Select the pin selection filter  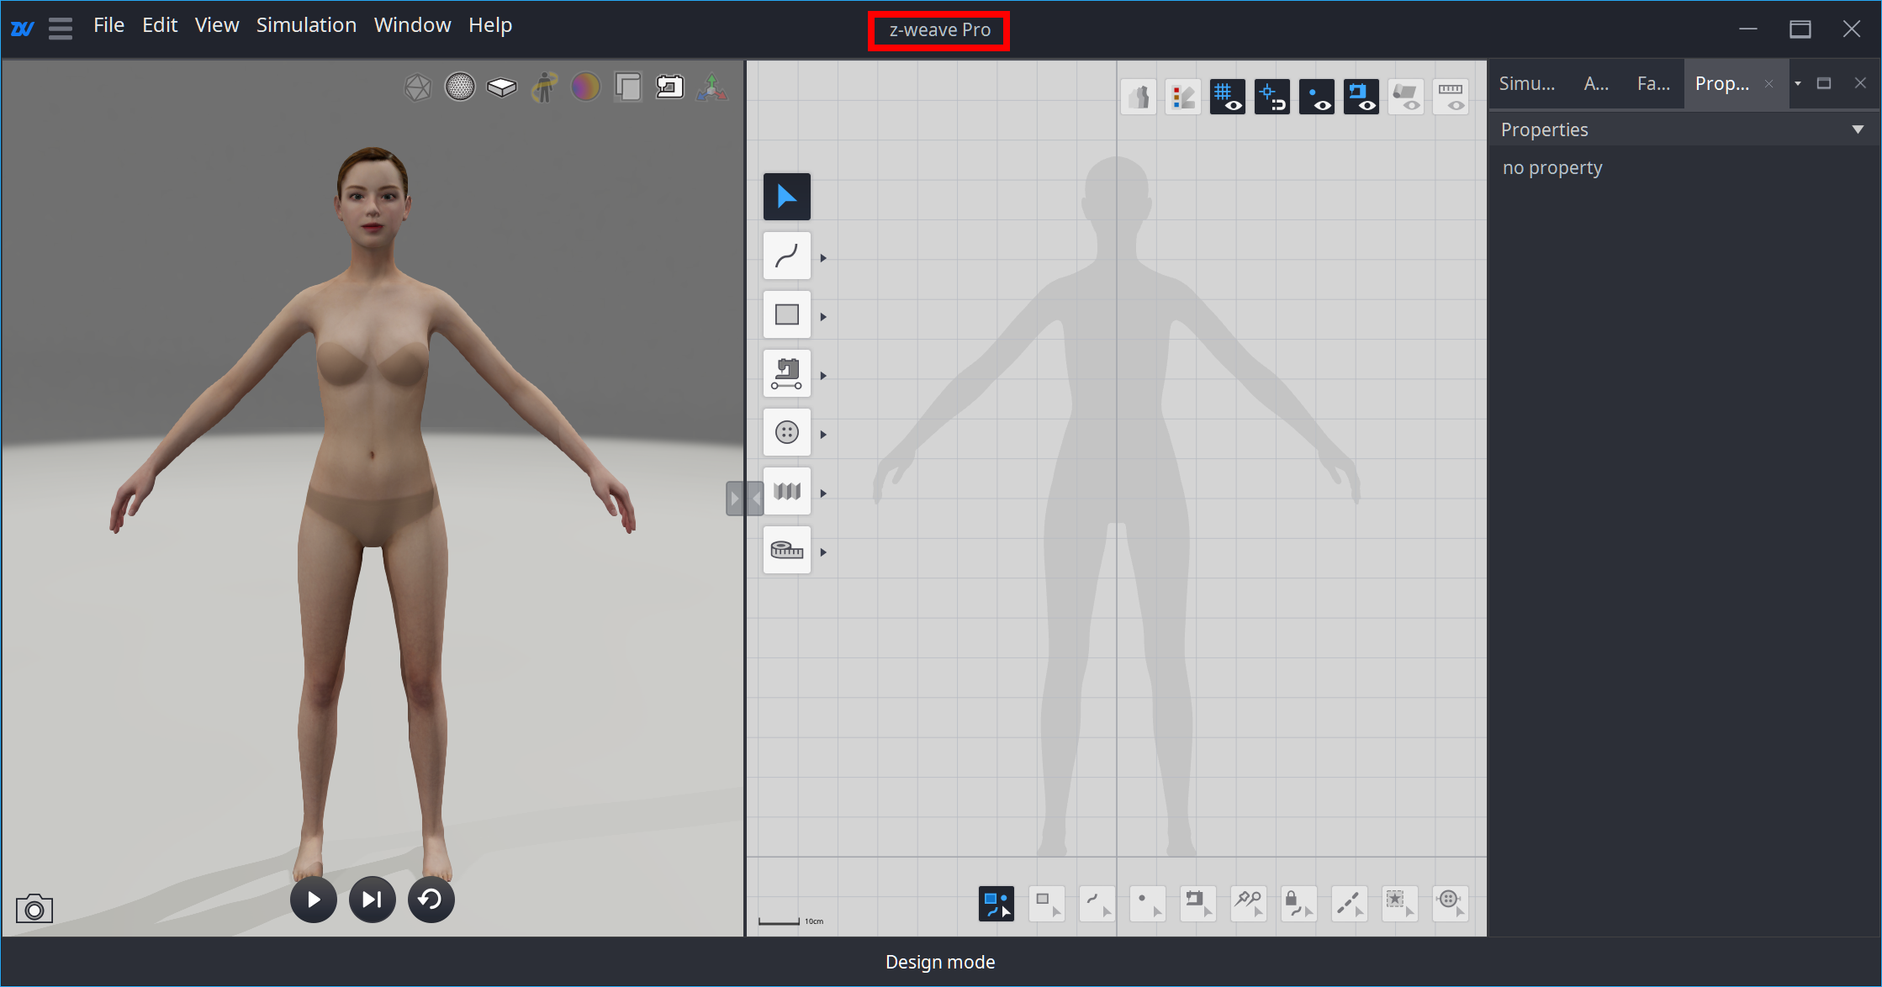click(1249, 904)
